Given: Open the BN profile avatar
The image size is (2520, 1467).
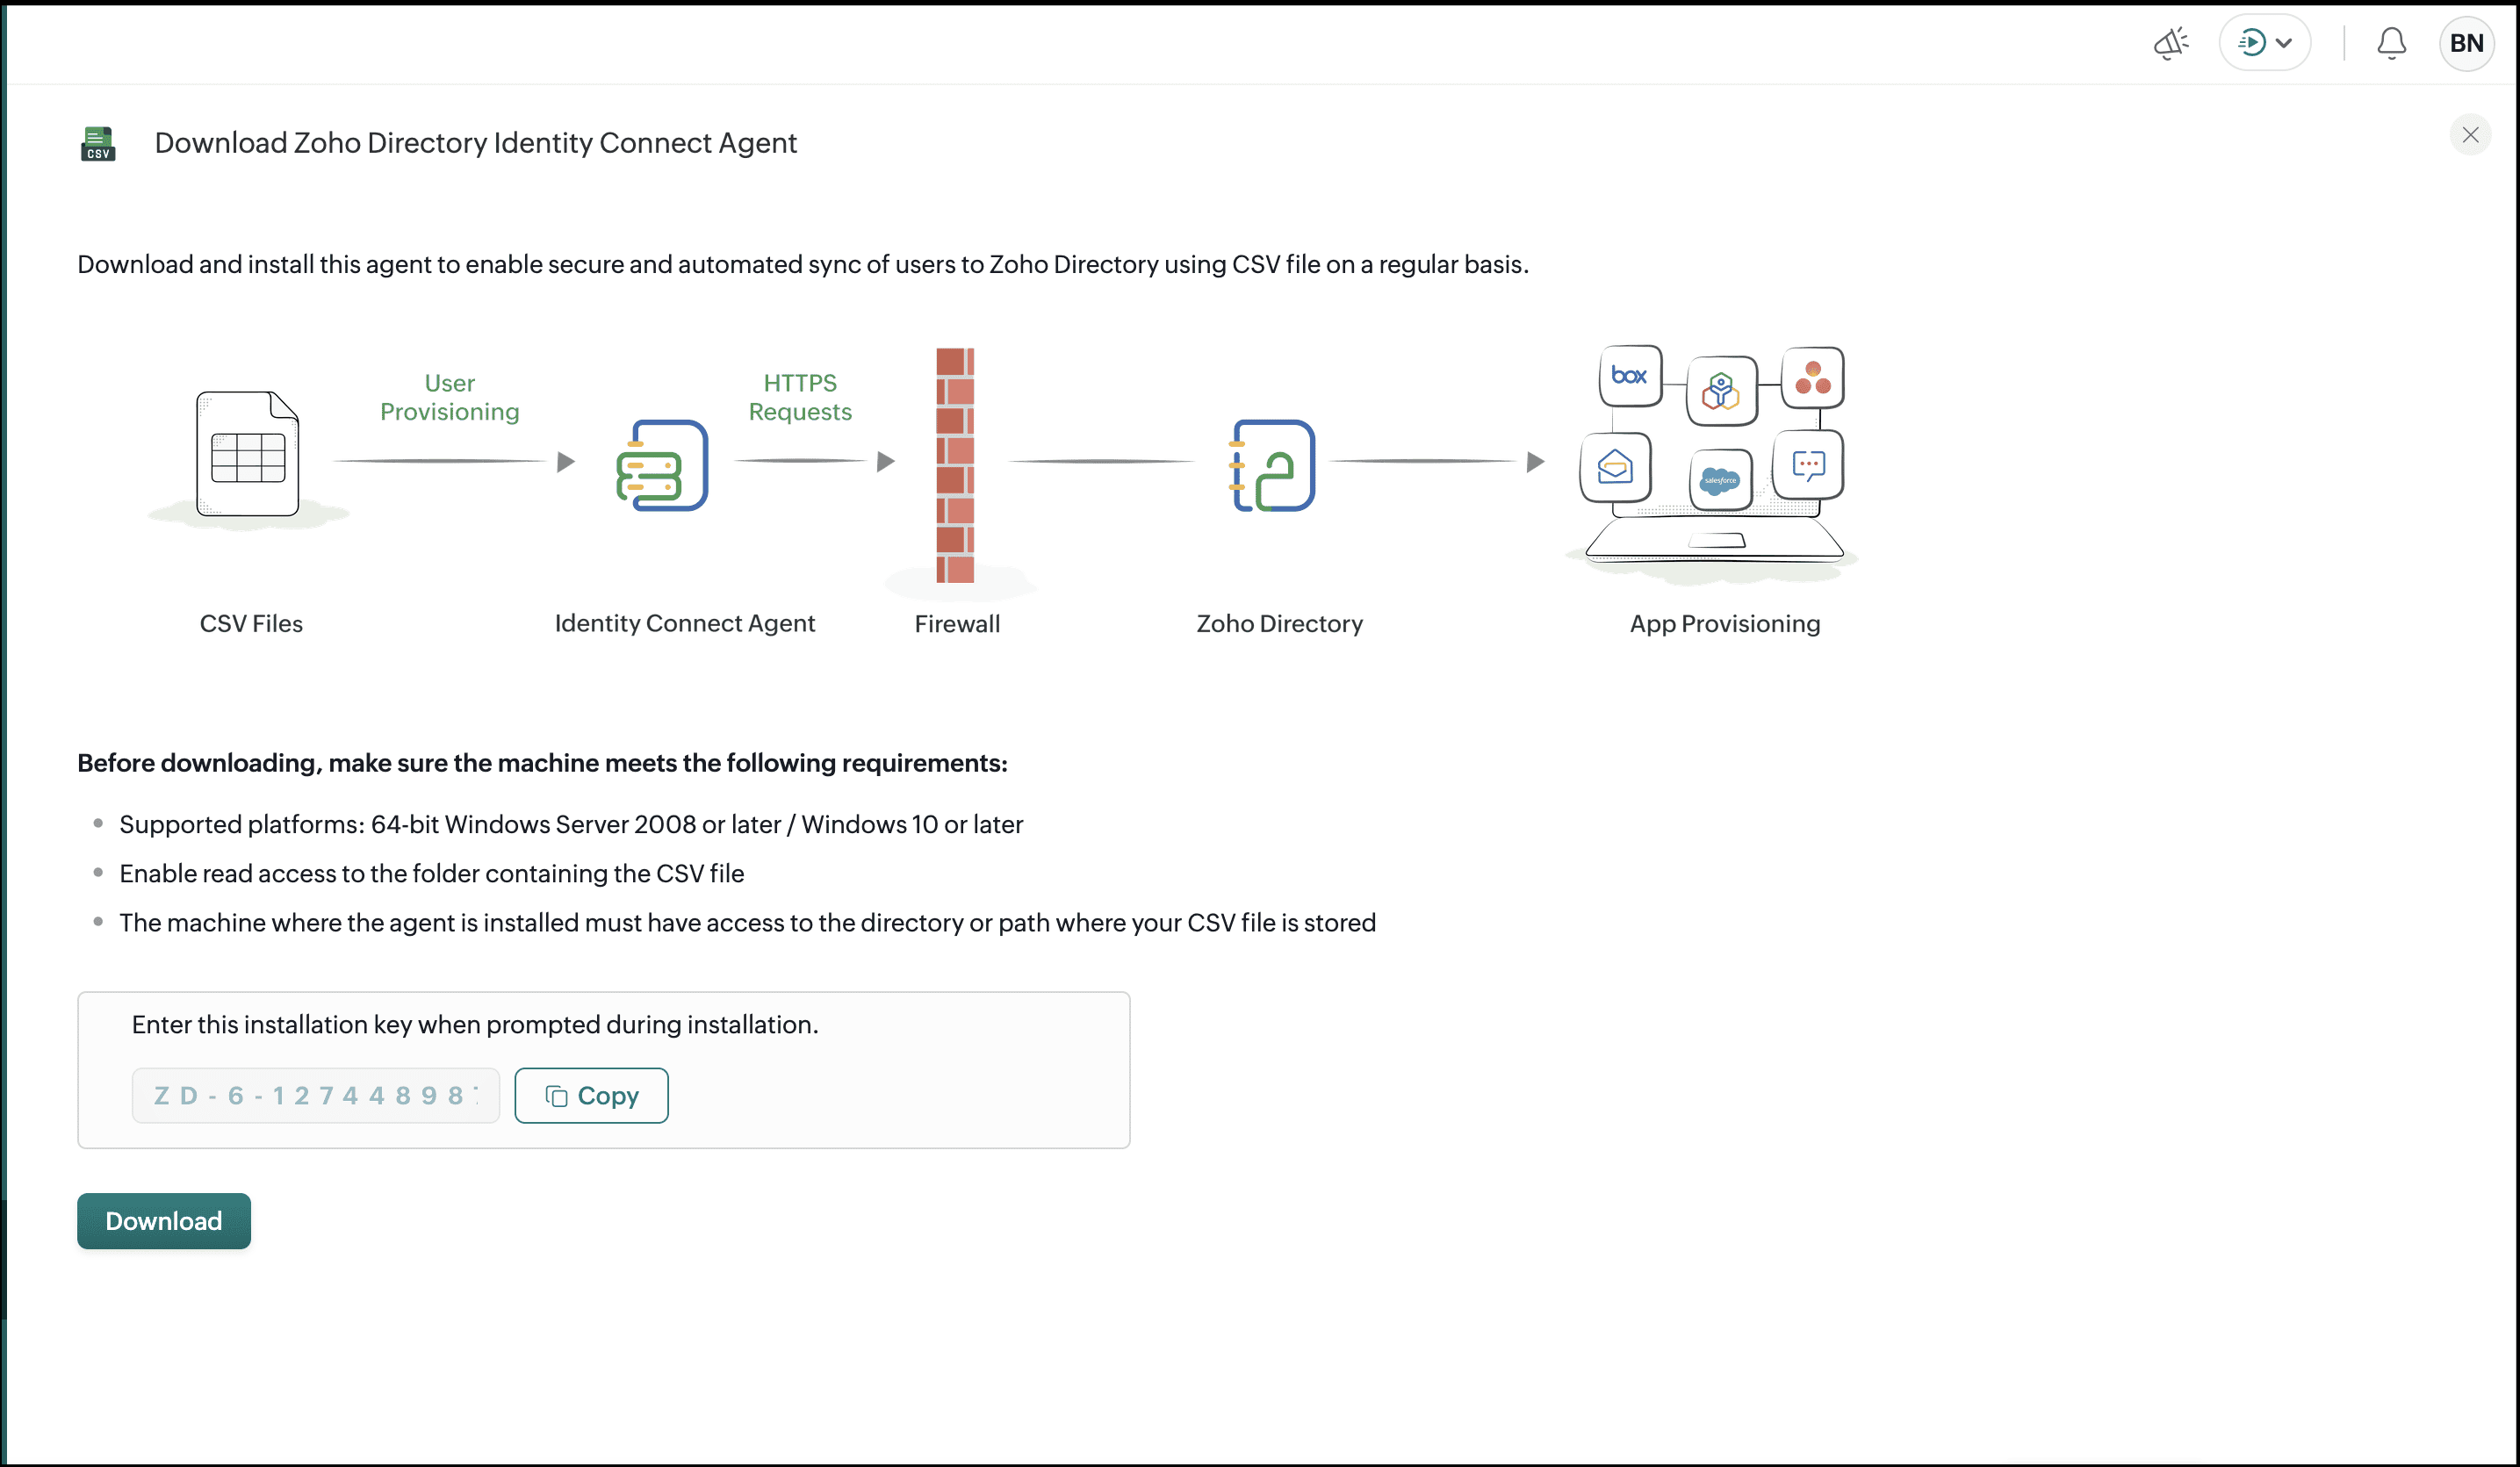Looking at the screenshot, I should coord(2466,43).
